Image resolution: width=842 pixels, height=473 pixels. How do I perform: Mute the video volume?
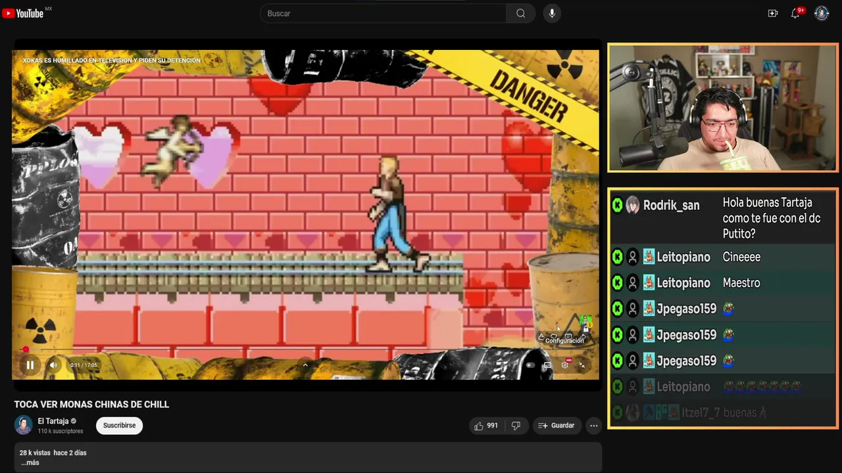53,365
